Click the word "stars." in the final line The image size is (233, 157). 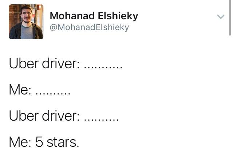(x=63, y=141)
